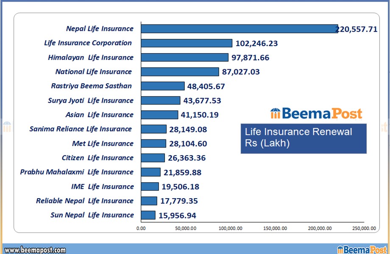The height and width of the screenshot is (254, 390).
Task: Click the 250,000.00 axis tick label
Action: coord(364,229)
